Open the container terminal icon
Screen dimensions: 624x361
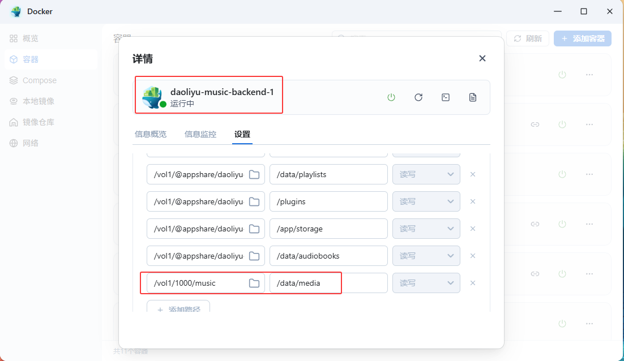446,97
